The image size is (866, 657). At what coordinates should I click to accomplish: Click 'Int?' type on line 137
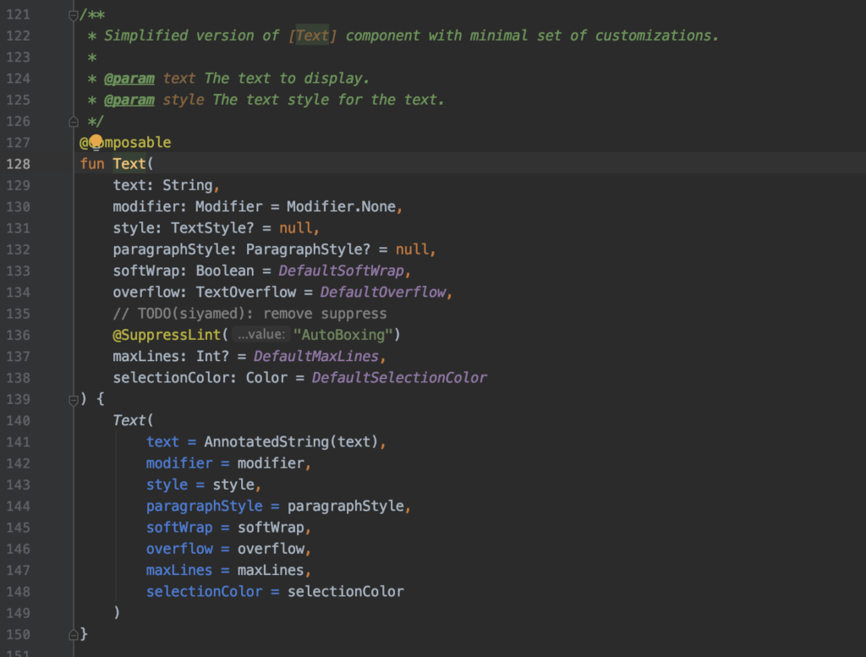click(x=212, y=357)
